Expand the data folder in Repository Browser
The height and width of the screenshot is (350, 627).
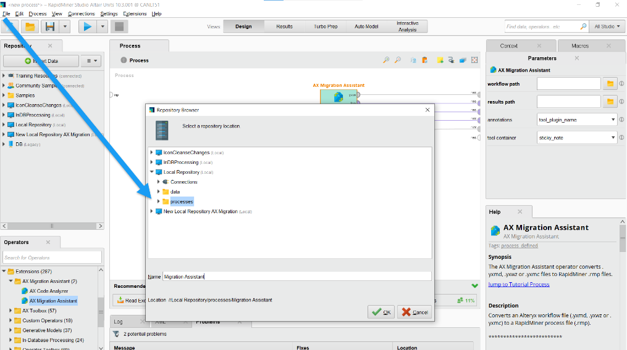coord(159,192)
